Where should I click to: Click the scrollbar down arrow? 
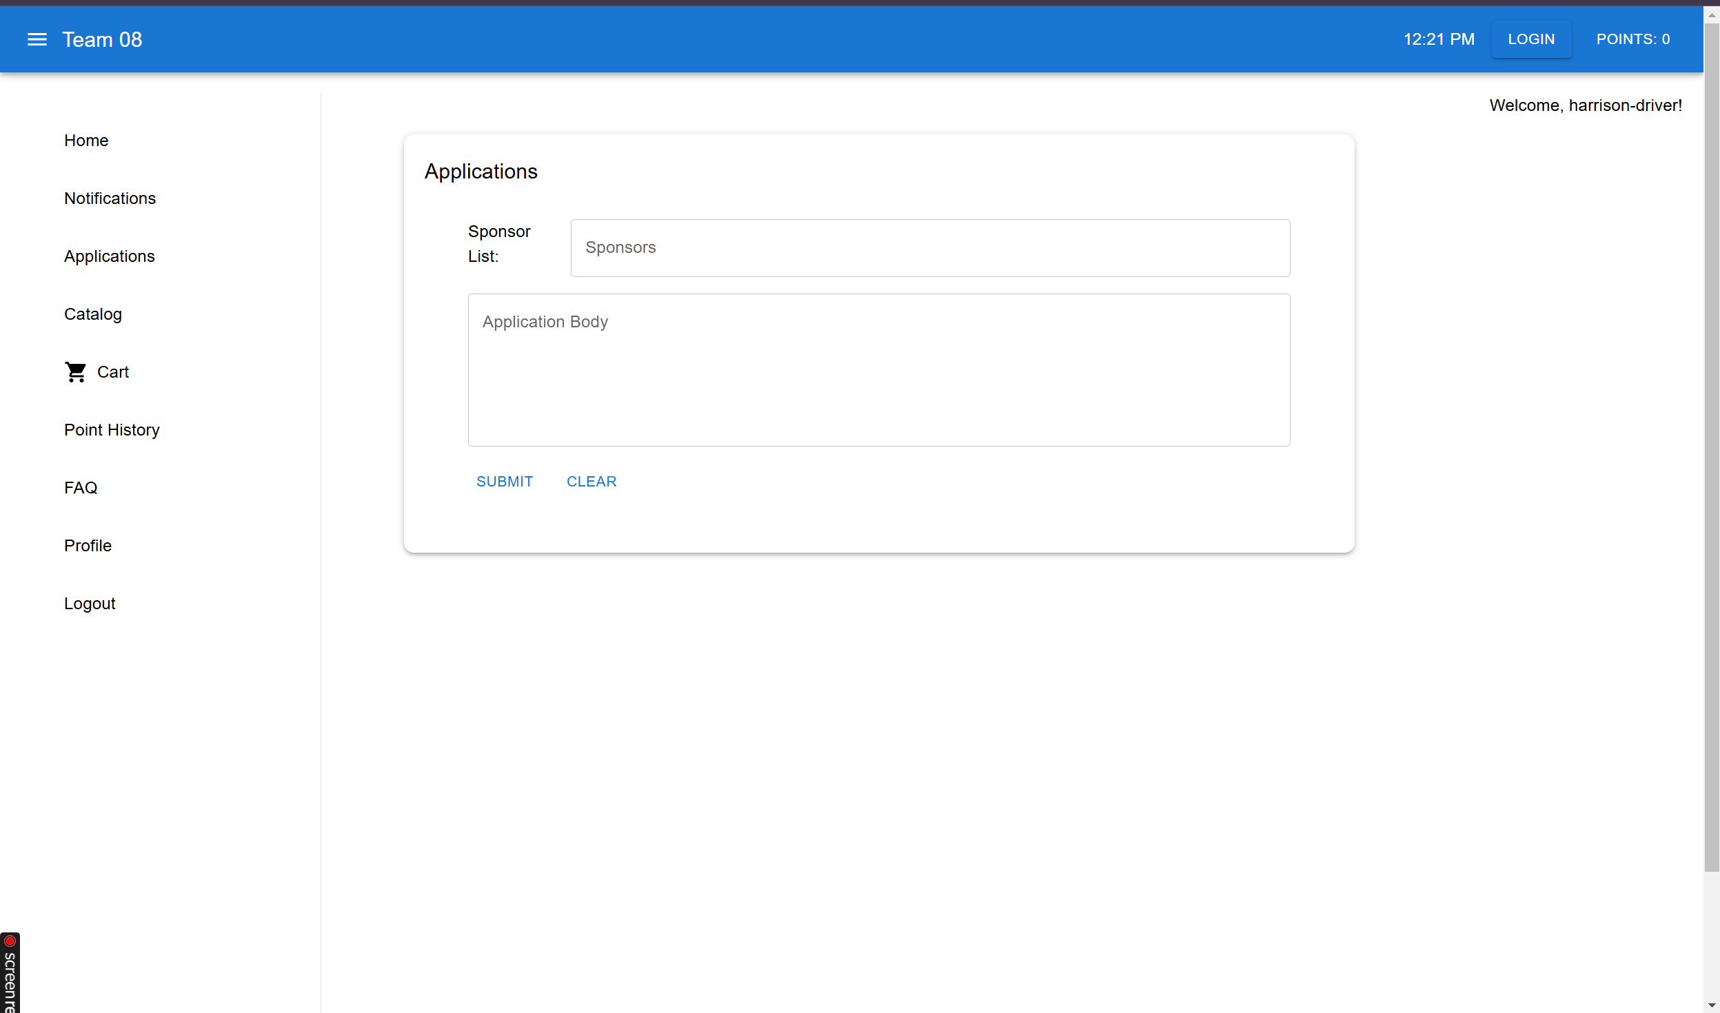click(1711, 1005)
